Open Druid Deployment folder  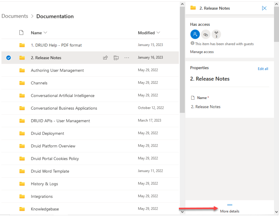coord(47,133)
